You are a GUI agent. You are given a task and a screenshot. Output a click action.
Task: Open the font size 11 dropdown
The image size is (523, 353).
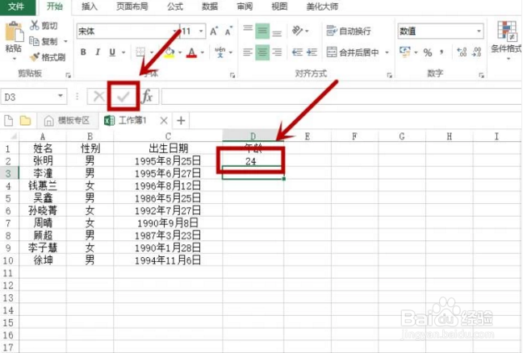click(201, 31)
